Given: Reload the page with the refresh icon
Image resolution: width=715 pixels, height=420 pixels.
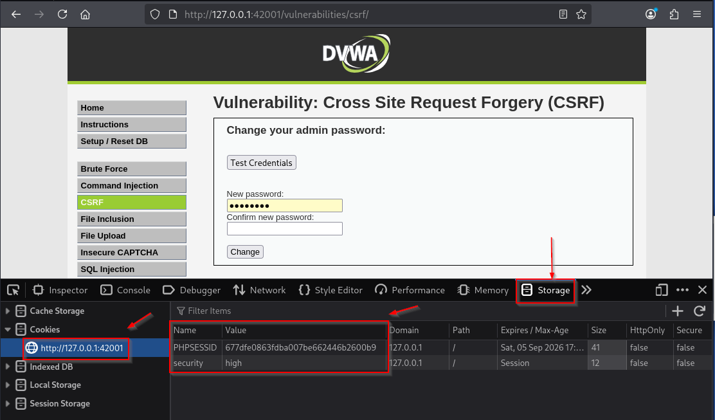Looking at the screenshot, I should pos(62,14).
